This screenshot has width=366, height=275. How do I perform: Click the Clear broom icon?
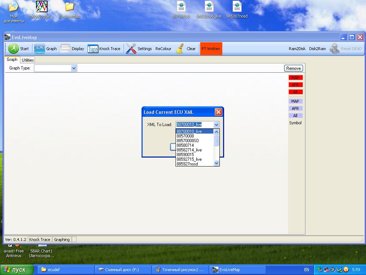coord(180,49)
